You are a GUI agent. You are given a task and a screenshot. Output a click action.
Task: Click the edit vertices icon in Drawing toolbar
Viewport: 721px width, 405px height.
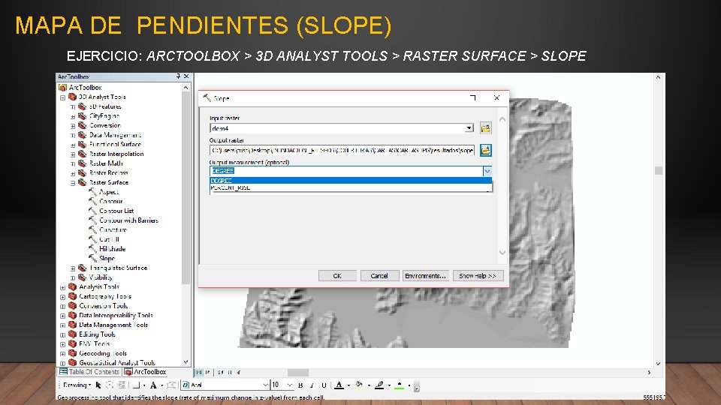pos(171,385)
